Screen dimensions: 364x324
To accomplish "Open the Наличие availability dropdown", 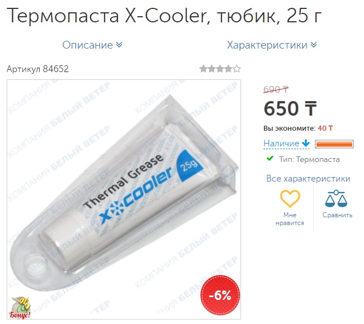I will (287, 144).
